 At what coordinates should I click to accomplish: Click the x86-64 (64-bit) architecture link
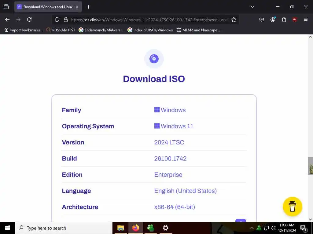[175, 207]
